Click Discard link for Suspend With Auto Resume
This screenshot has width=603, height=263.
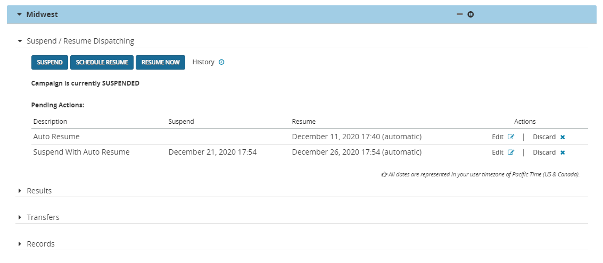(544, 152)
